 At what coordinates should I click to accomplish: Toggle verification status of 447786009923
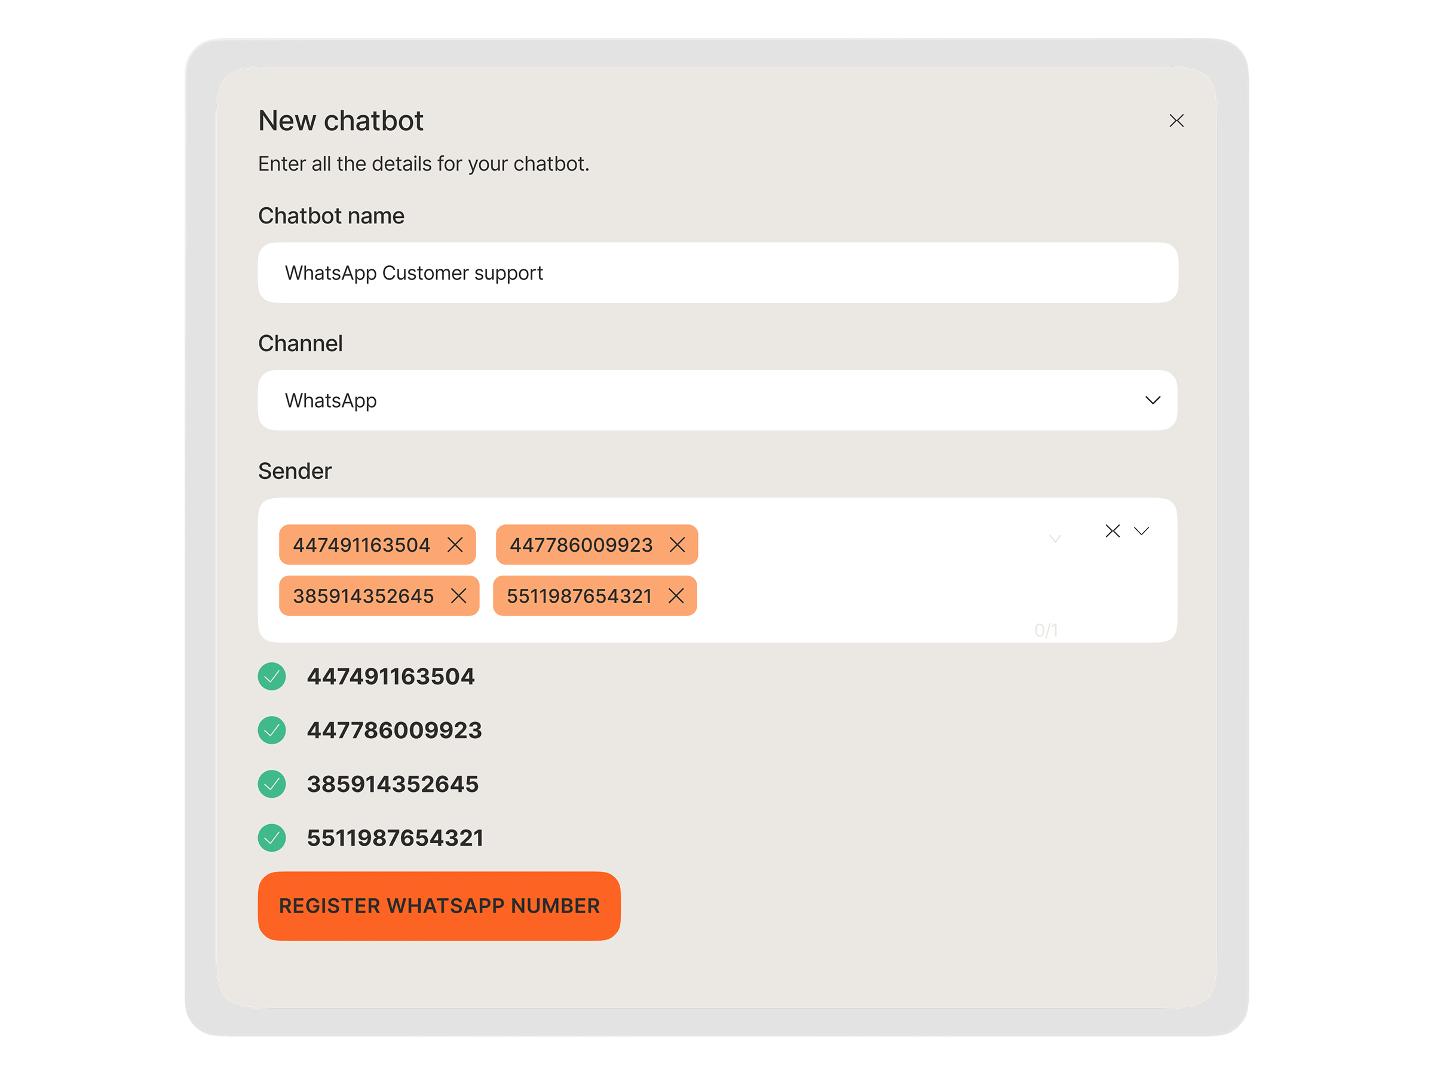pos(272,730)
